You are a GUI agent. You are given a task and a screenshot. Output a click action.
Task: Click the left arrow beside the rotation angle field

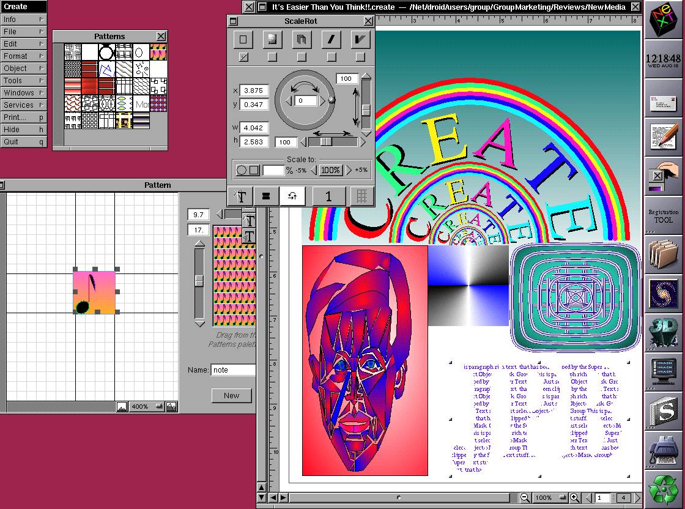289,101
